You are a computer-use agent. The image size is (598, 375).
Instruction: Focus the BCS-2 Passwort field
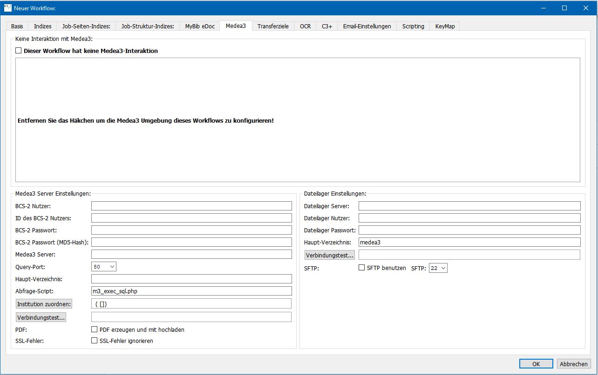[191, 230]
